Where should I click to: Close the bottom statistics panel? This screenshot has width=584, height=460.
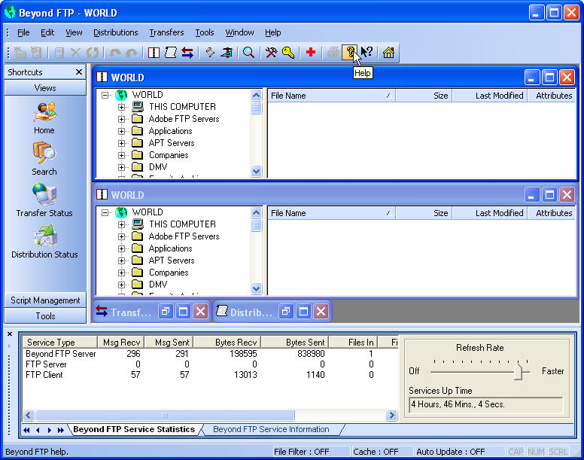pyautogui.click(x=10, y=334)
